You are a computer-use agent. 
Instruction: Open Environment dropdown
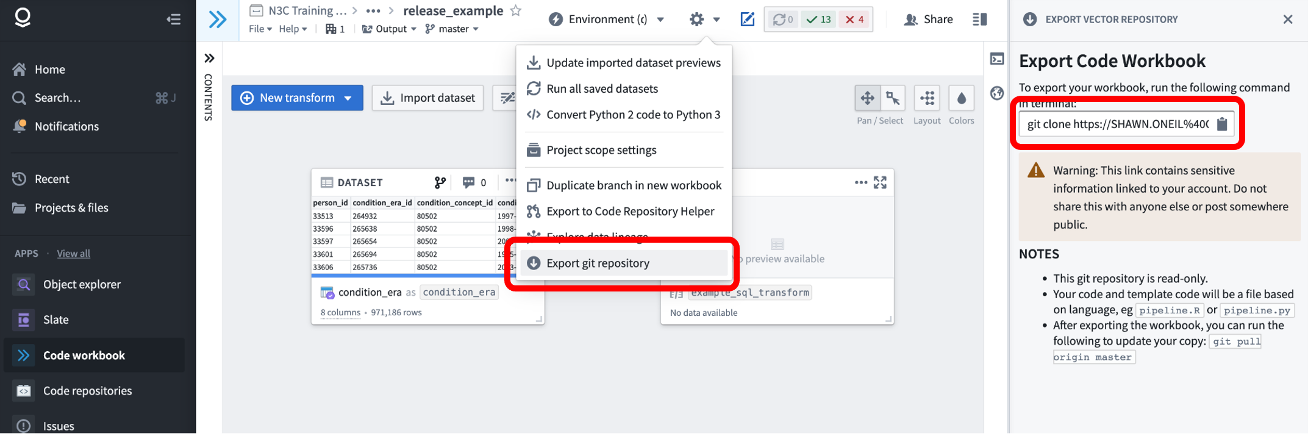(x=606, y=20)
